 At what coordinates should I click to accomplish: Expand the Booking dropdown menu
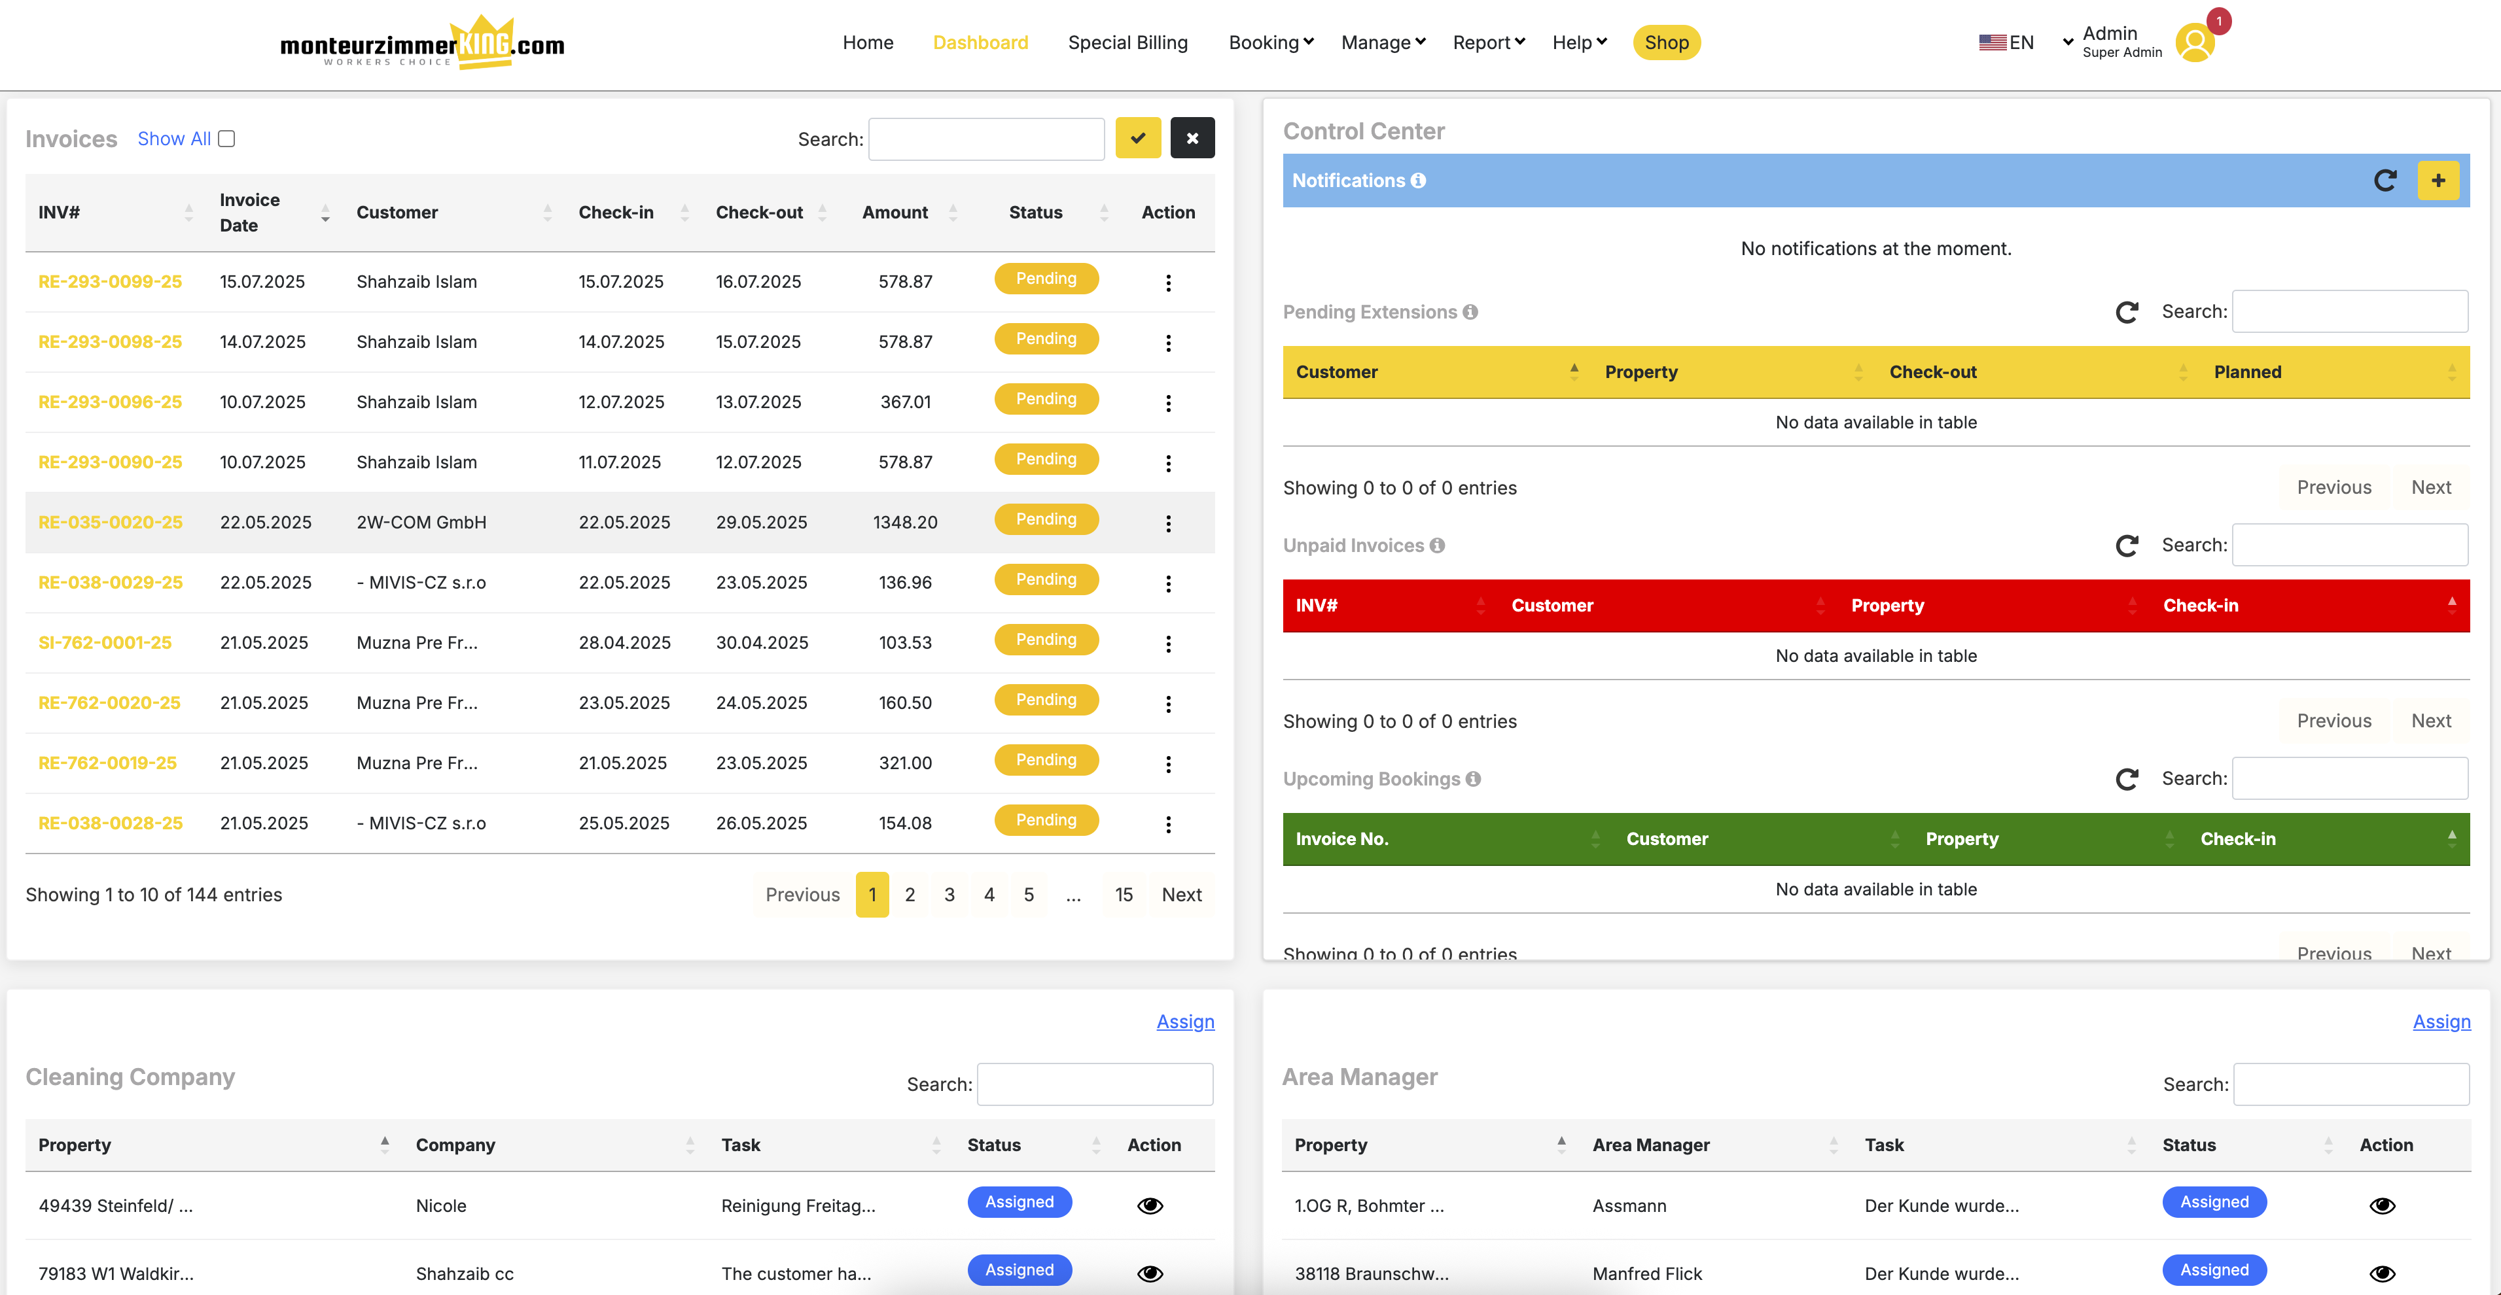point(1270,43)
